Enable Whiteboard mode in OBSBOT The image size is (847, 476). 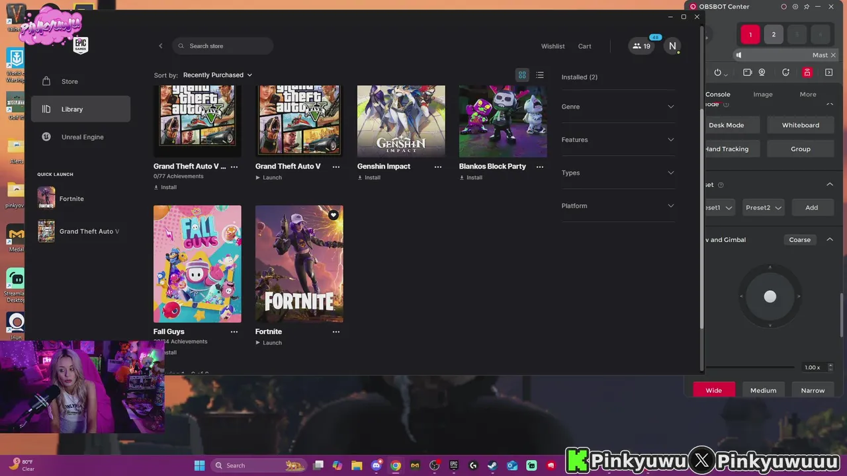pos(801,125)
